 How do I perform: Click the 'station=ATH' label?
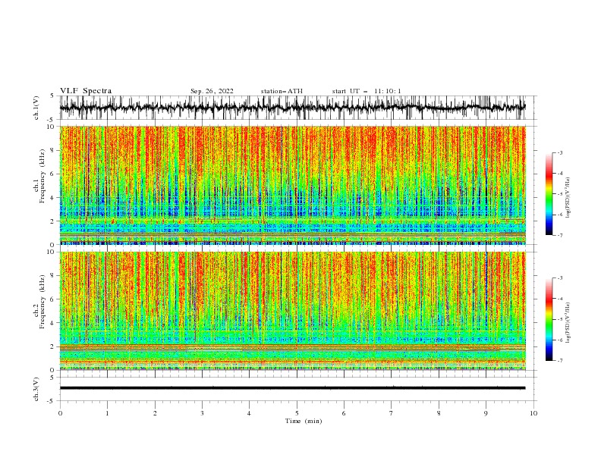pyautogui.click(x=282, y=91)
